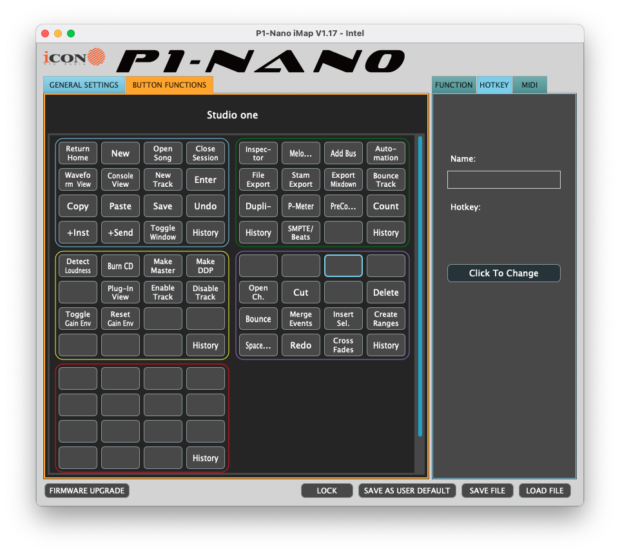Select the Delete pad

pyautogui.click(x=386, y=292)
